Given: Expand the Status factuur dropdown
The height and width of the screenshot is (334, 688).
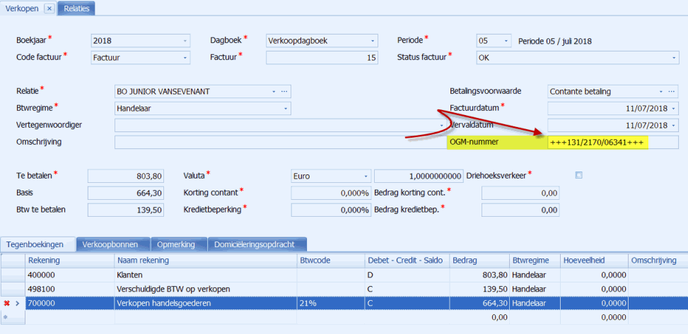Looking at the screenshot, I should pos(672,57).
